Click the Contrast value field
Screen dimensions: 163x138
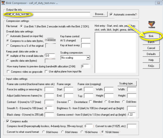coord(49,102)
